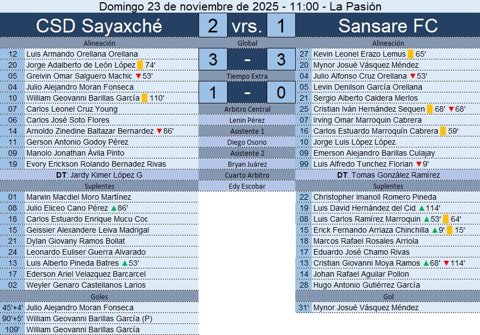Click the yellow card next to Erick Fernando Arriaza Chinchilla
The width and height of the screenshot is (480, 335).
(449, 230)
